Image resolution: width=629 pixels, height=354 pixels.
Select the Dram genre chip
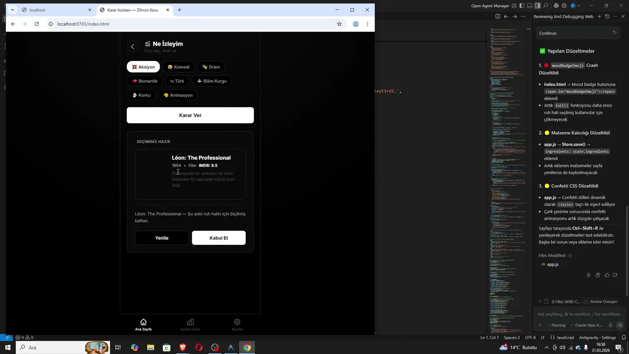click(211, 67)
